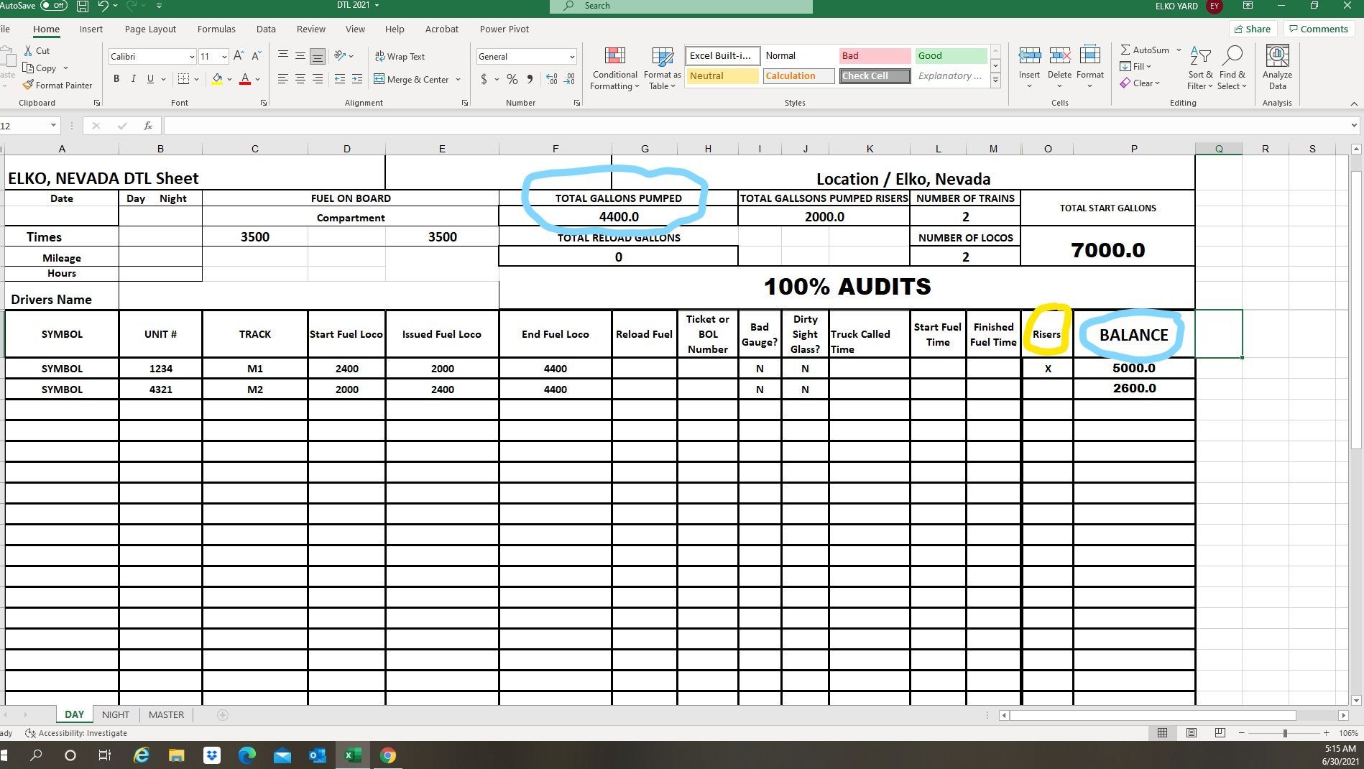
Task: Open the Font Color swatch picker
Action: pyautogui.click(x=257, y=79)
